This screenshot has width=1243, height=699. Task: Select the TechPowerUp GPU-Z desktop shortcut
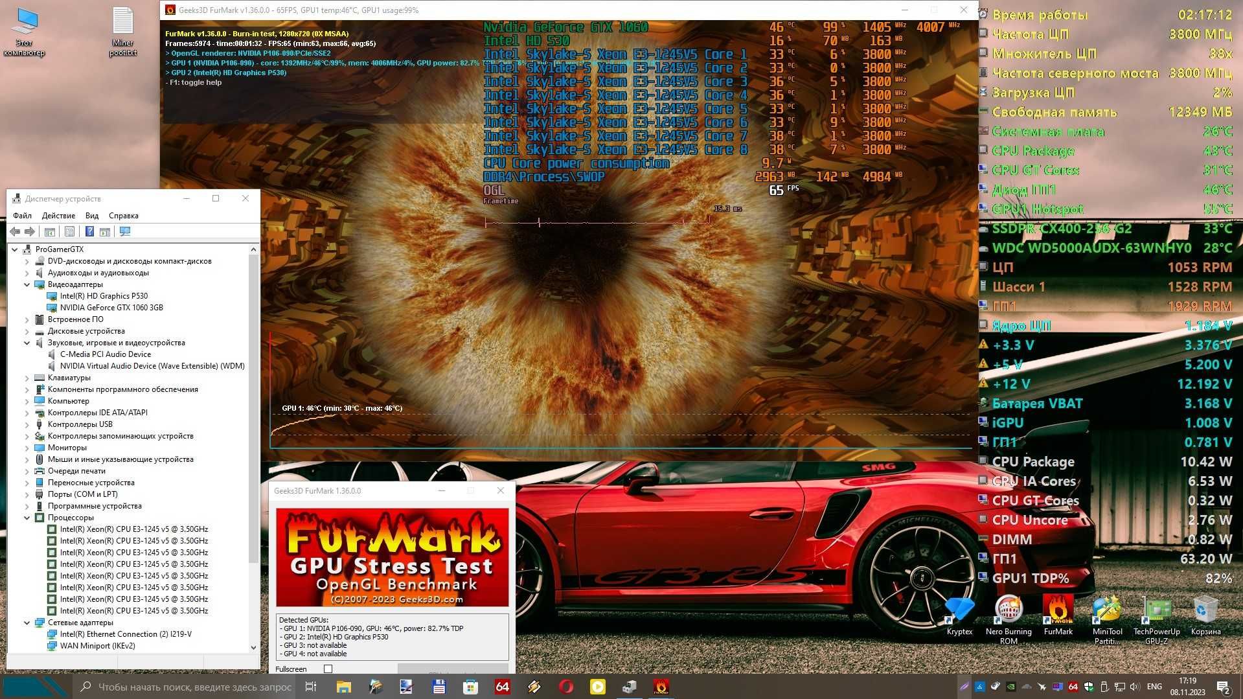[1156, 620]
